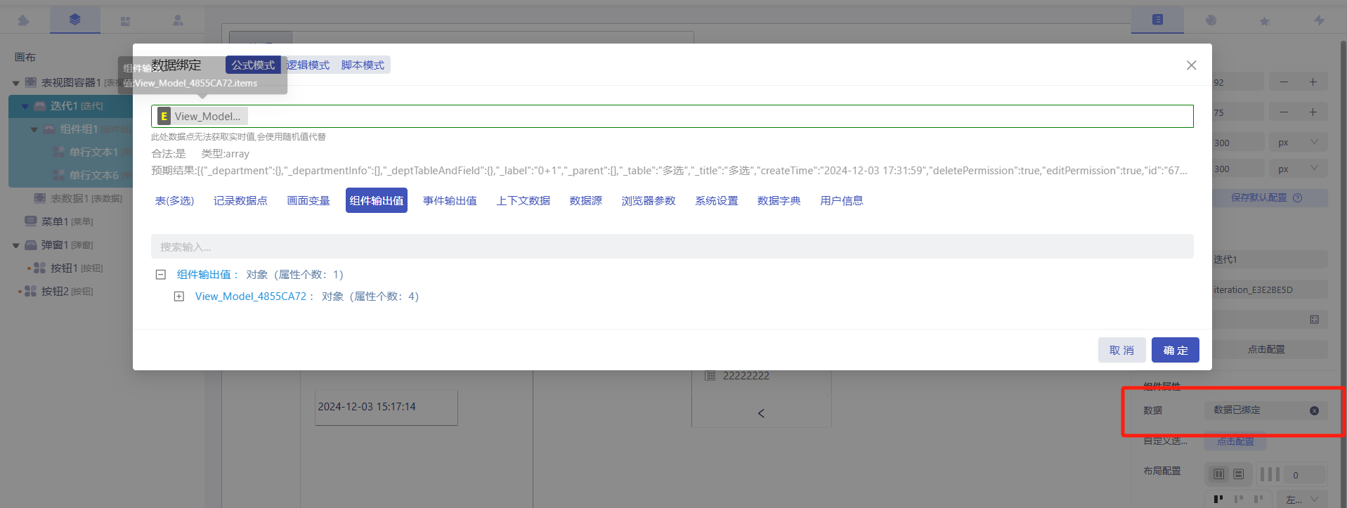Image resolution: width=1347 pixels, height=508 pixels.
Task: Open the style palette tab in right panel
Action: (1211, 20)
